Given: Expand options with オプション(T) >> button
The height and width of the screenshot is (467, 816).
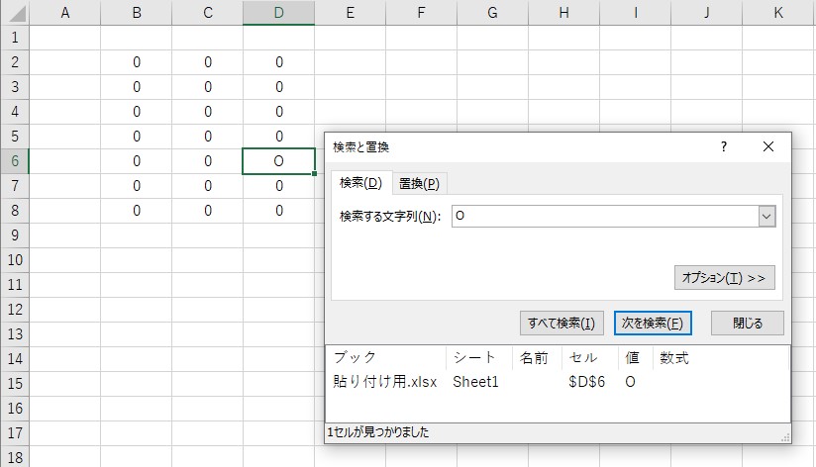Looking at the screenshot, I should tap(724, 278).
